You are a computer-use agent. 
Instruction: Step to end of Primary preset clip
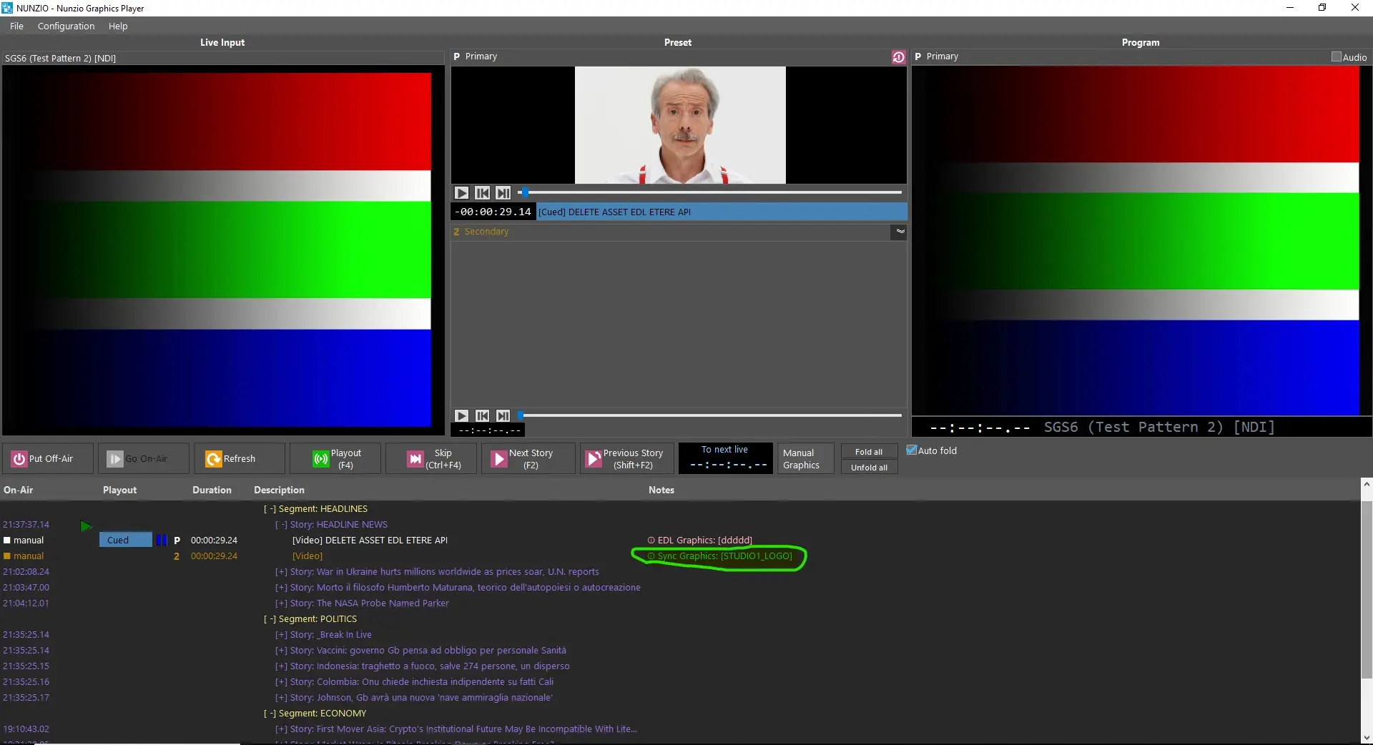pos(503,193)
